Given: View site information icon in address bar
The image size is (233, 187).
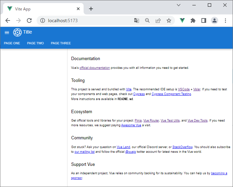Looking at the screenshot, I should tap(43, 20).
